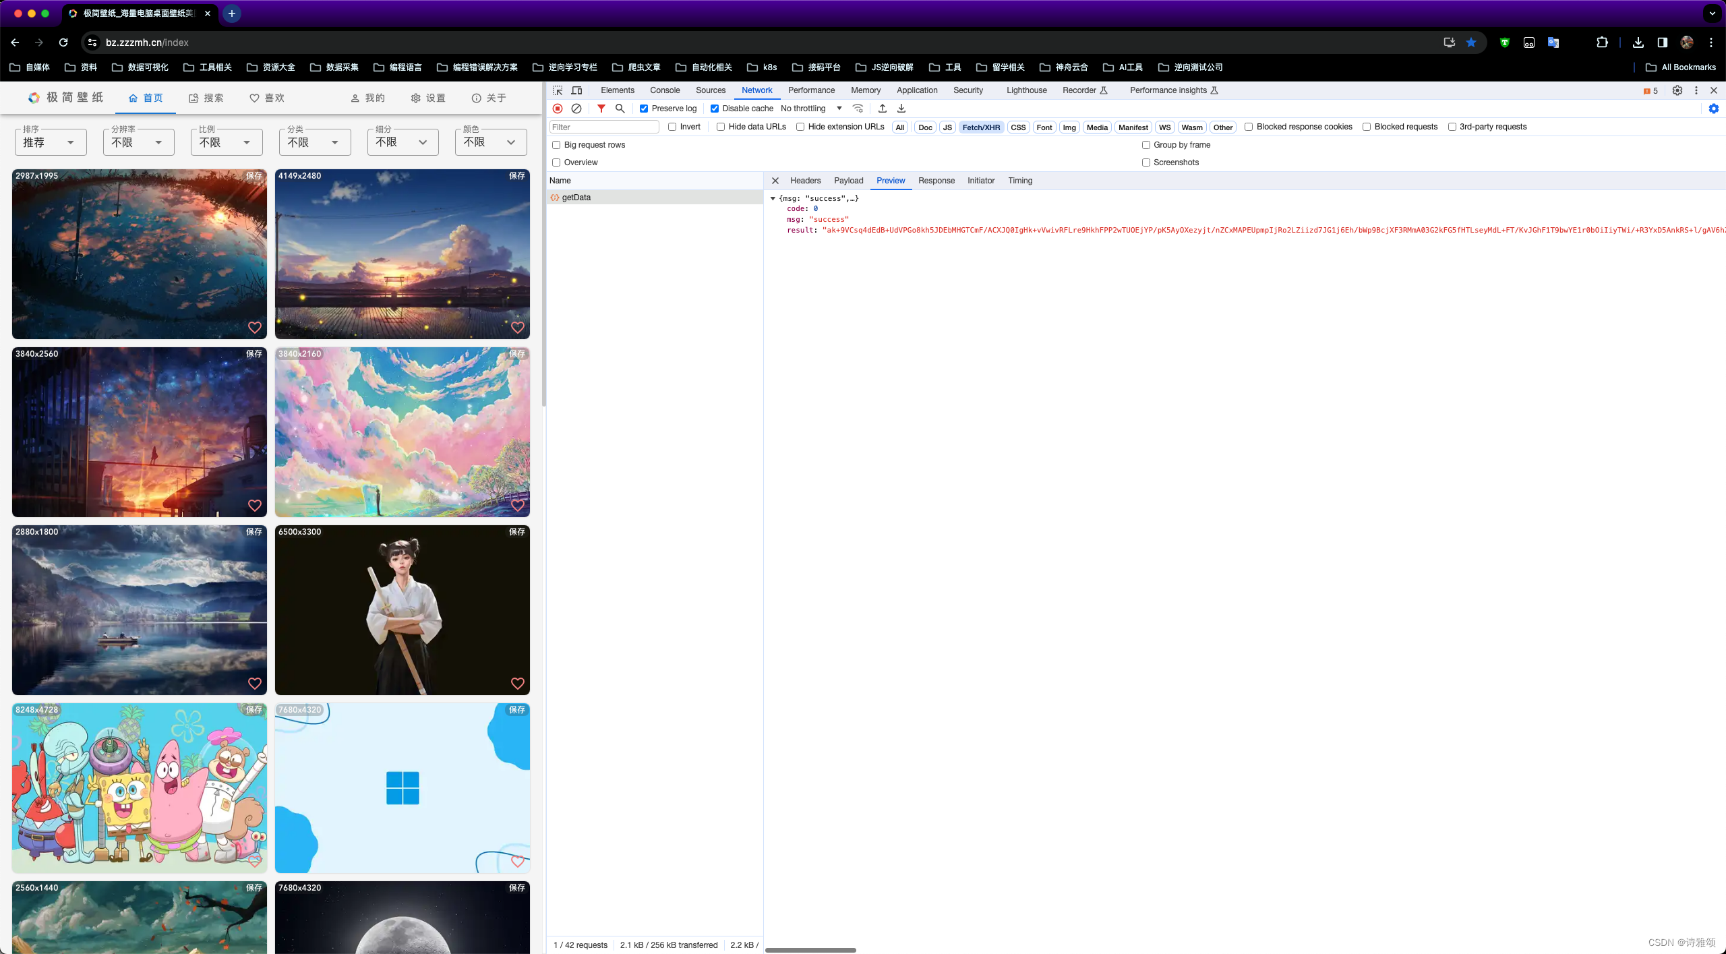The image size is (1726, 954).
Task: Import HAR file upload icon
Action: (x=883, y=109)
